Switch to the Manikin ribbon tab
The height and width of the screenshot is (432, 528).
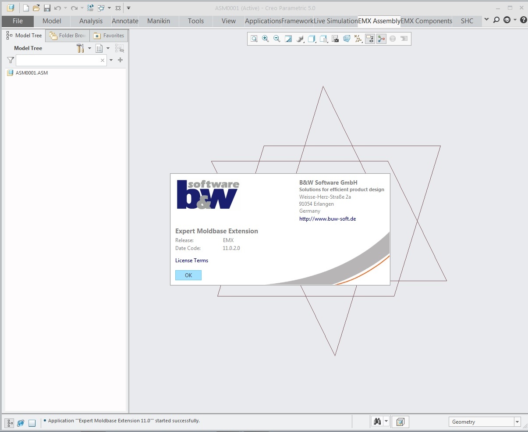click(159, 21)
